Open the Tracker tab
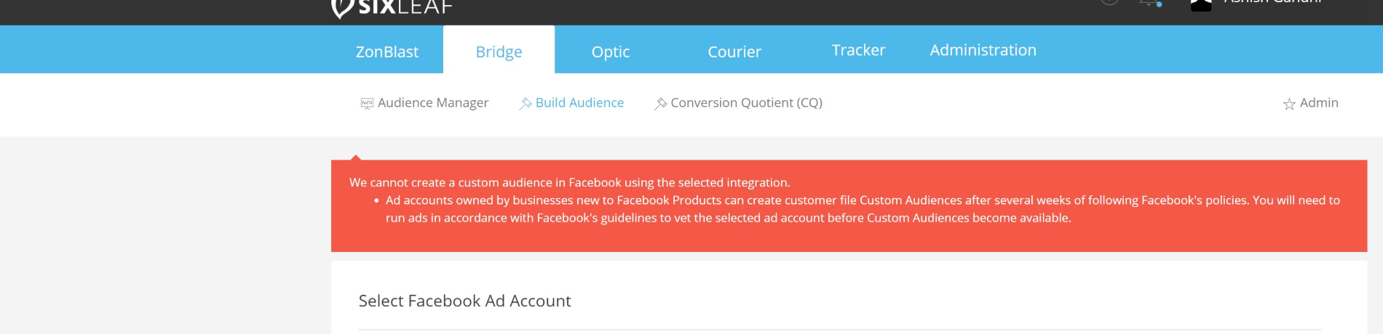The height and width of the screenshot is (334, 1383). tap(858, 50)
